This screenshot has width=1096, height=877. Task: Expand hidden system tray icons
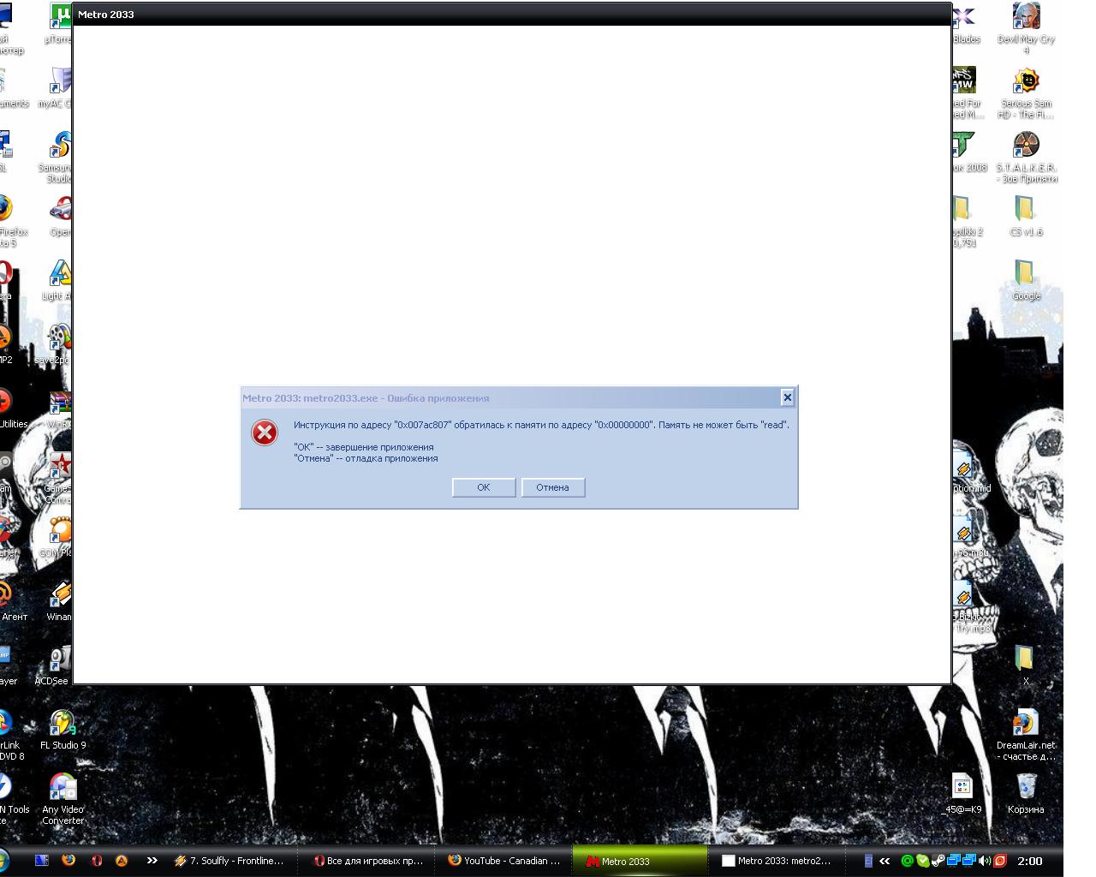[885, 861]
